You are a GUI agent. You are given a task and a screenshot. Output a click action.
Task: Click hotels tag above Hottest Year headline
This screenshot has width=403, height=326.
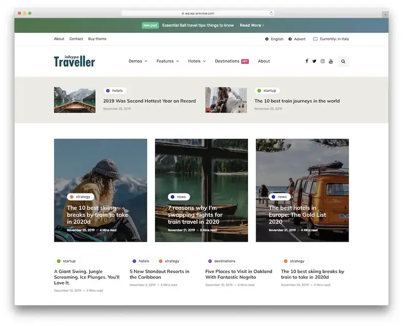115,90
